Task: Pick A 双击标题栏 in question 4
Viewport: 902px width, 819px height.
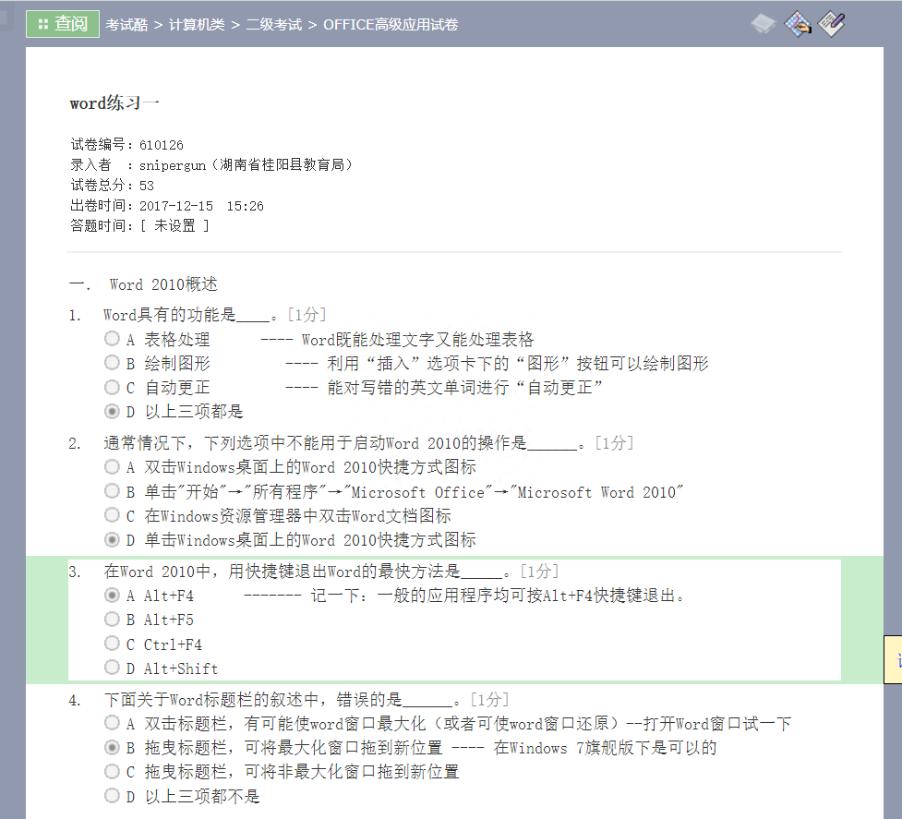Action: tap(113, 723)
